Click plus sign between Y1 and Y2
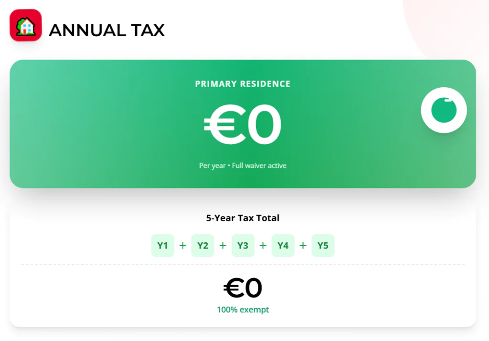The width and height of the screenshot is (489, 341). point(182,246)
